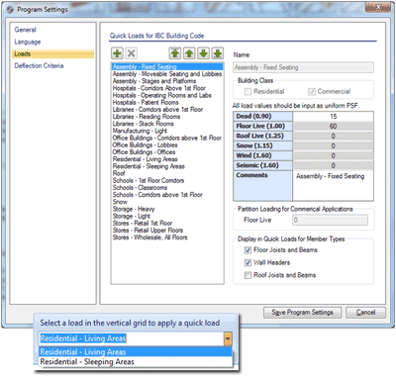This screenshot has height=378, width=396.
Task: Click the Roof Live value cell
Action: click(333, 136)
